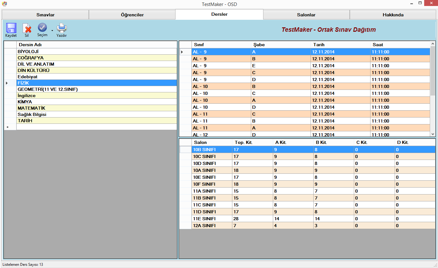Click the Yazdır printer icon
Viewport: 438px width, 268px height.
[x=62, y=28]
